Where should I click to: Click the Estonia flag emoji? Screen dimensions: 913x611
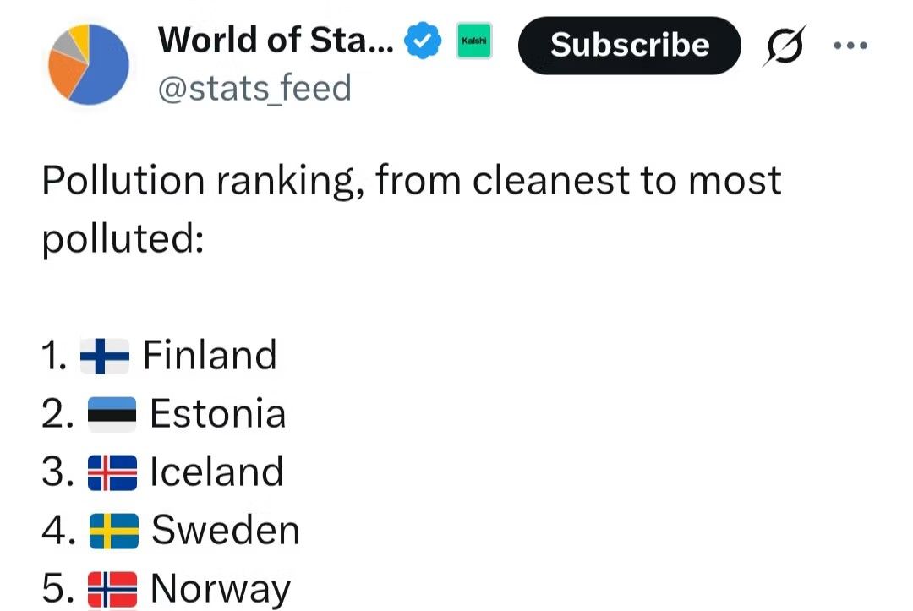click(112, 414)
